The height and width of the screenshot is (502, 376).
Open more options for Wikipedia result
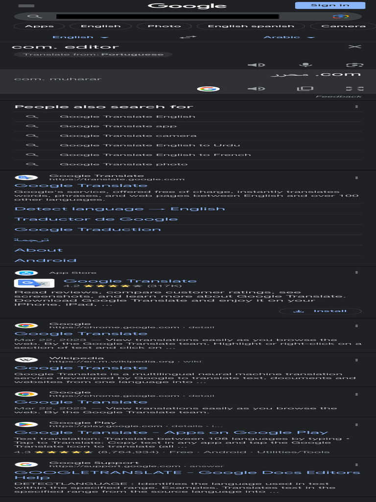click(356, 360)
